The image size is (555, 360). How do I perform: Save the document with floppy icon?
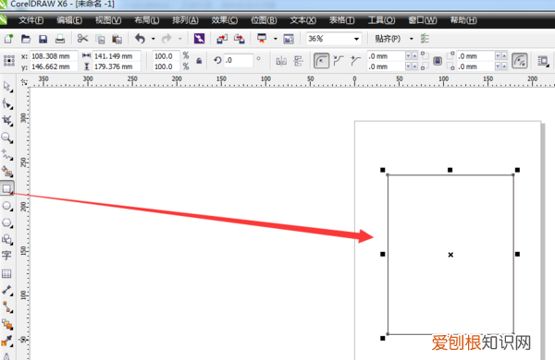click(x=43, y=39)
